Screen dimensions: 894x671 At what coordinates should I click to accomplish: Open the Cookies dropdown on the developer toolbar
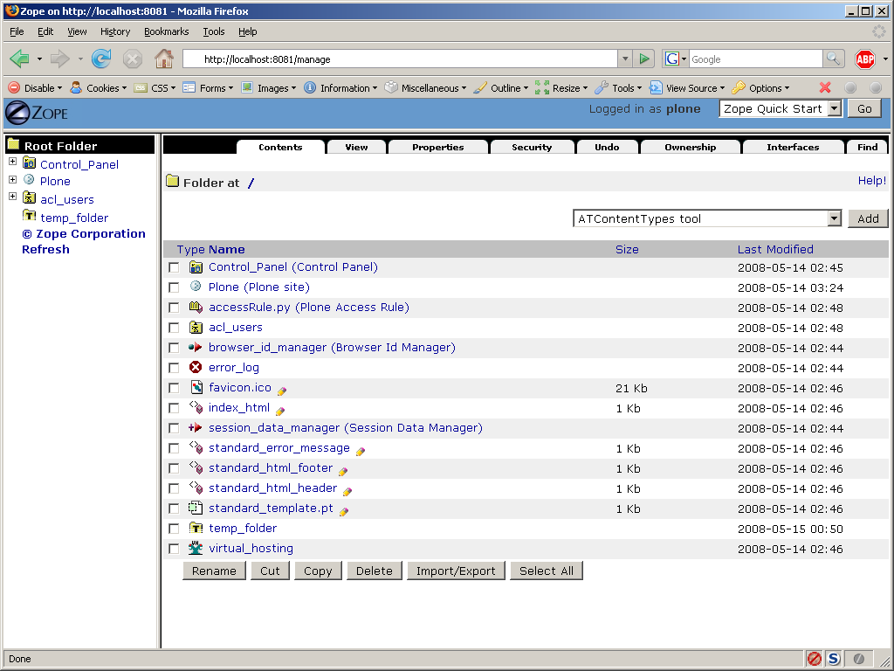[x=98, y=88]
